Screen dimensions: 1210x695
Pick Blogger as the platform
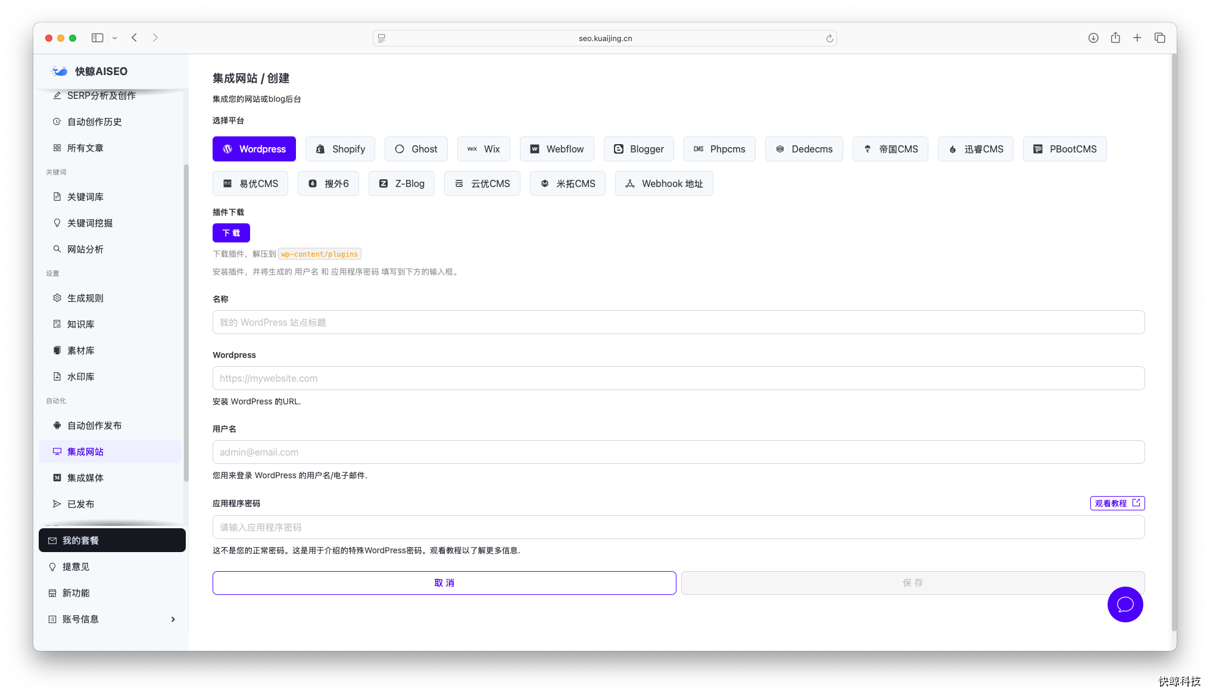(x=638, y=149)
